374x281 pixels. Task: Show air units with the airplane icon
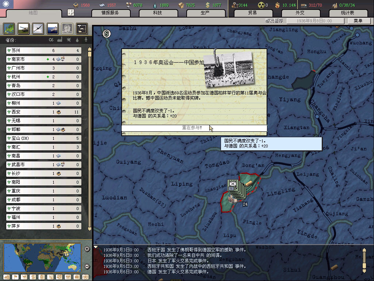tap(38, 29)
